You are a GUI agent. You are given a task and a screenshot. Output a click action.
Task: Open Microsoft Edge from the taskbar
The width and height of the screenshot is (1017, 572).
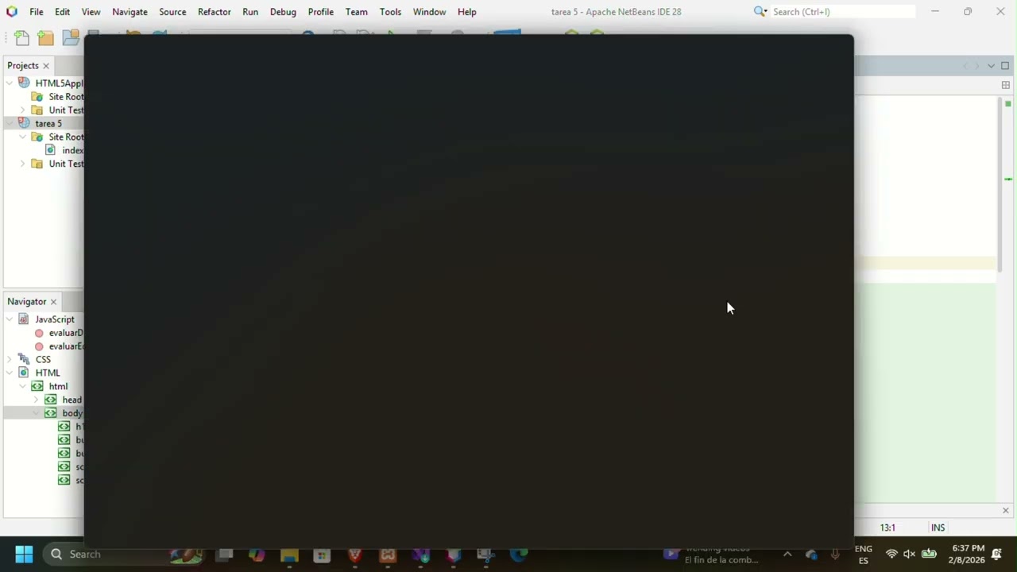(x=518, y=555)
